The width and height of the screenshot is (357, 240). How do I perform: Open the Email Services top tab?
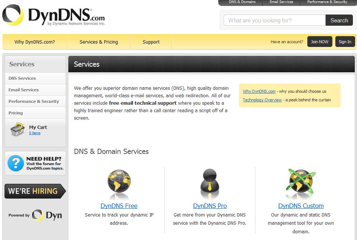282,2
